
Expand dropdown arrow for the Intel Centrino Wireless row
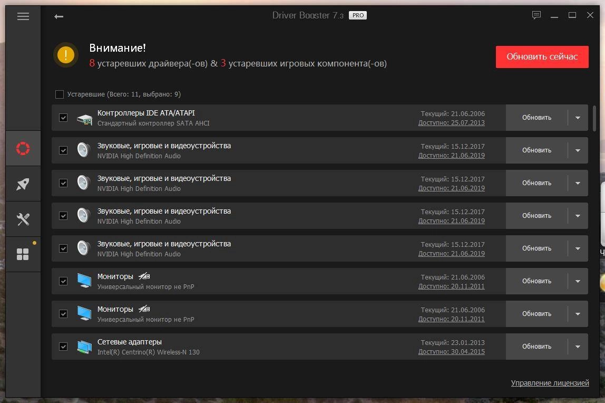pyautogui.click(x=578, y=347)
